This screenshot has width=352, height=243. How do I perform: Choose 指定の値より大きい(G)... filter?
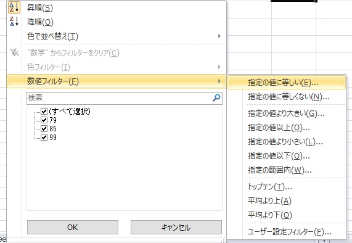(x=287, y=113)
